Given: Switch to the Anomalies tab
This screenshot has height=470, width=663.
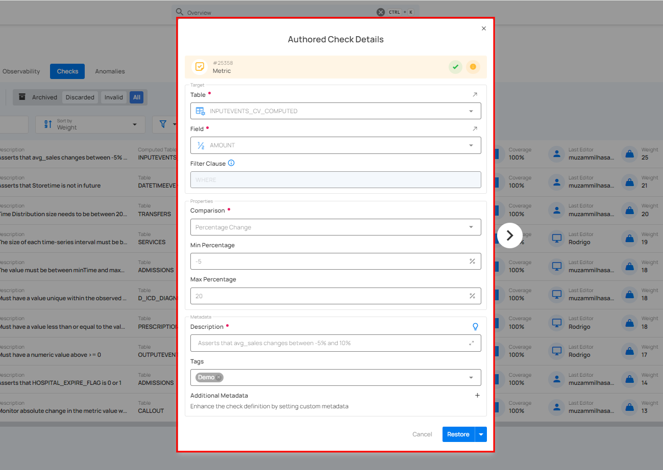Looking at the screenshot, I should point(110,71).
